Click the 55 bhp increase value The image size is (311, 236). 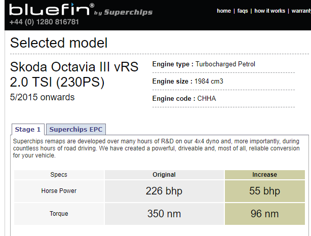265,191
